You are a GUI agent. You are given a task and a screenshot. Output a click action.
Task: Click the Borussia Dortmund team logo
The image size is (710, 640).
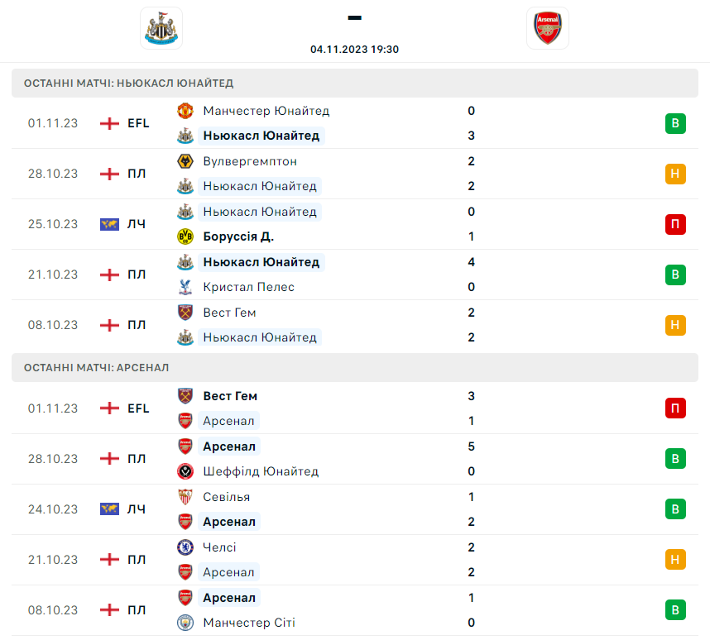click(x=185, y=236)
